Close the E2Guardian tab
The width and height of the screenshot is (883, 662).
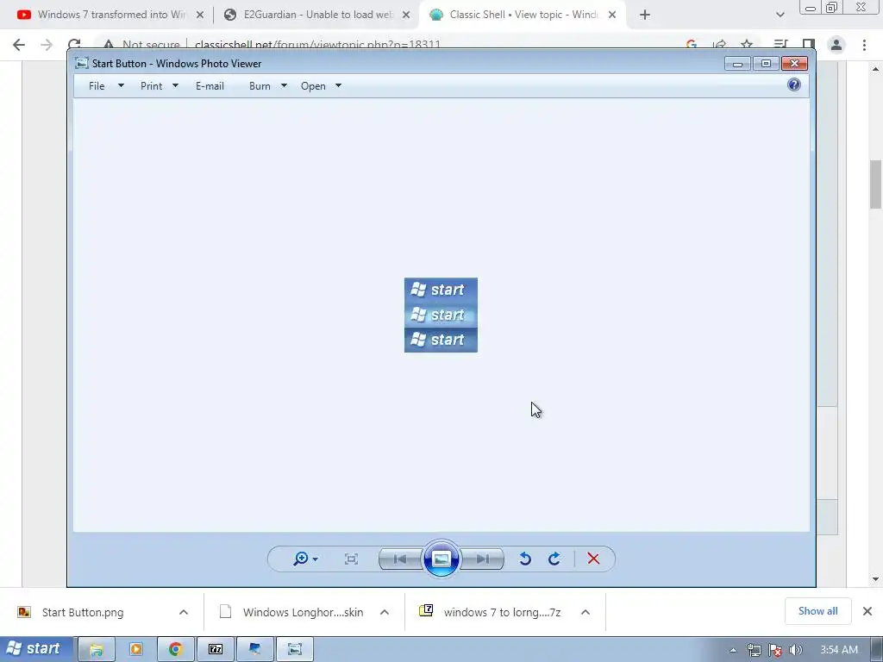(406, 15)
